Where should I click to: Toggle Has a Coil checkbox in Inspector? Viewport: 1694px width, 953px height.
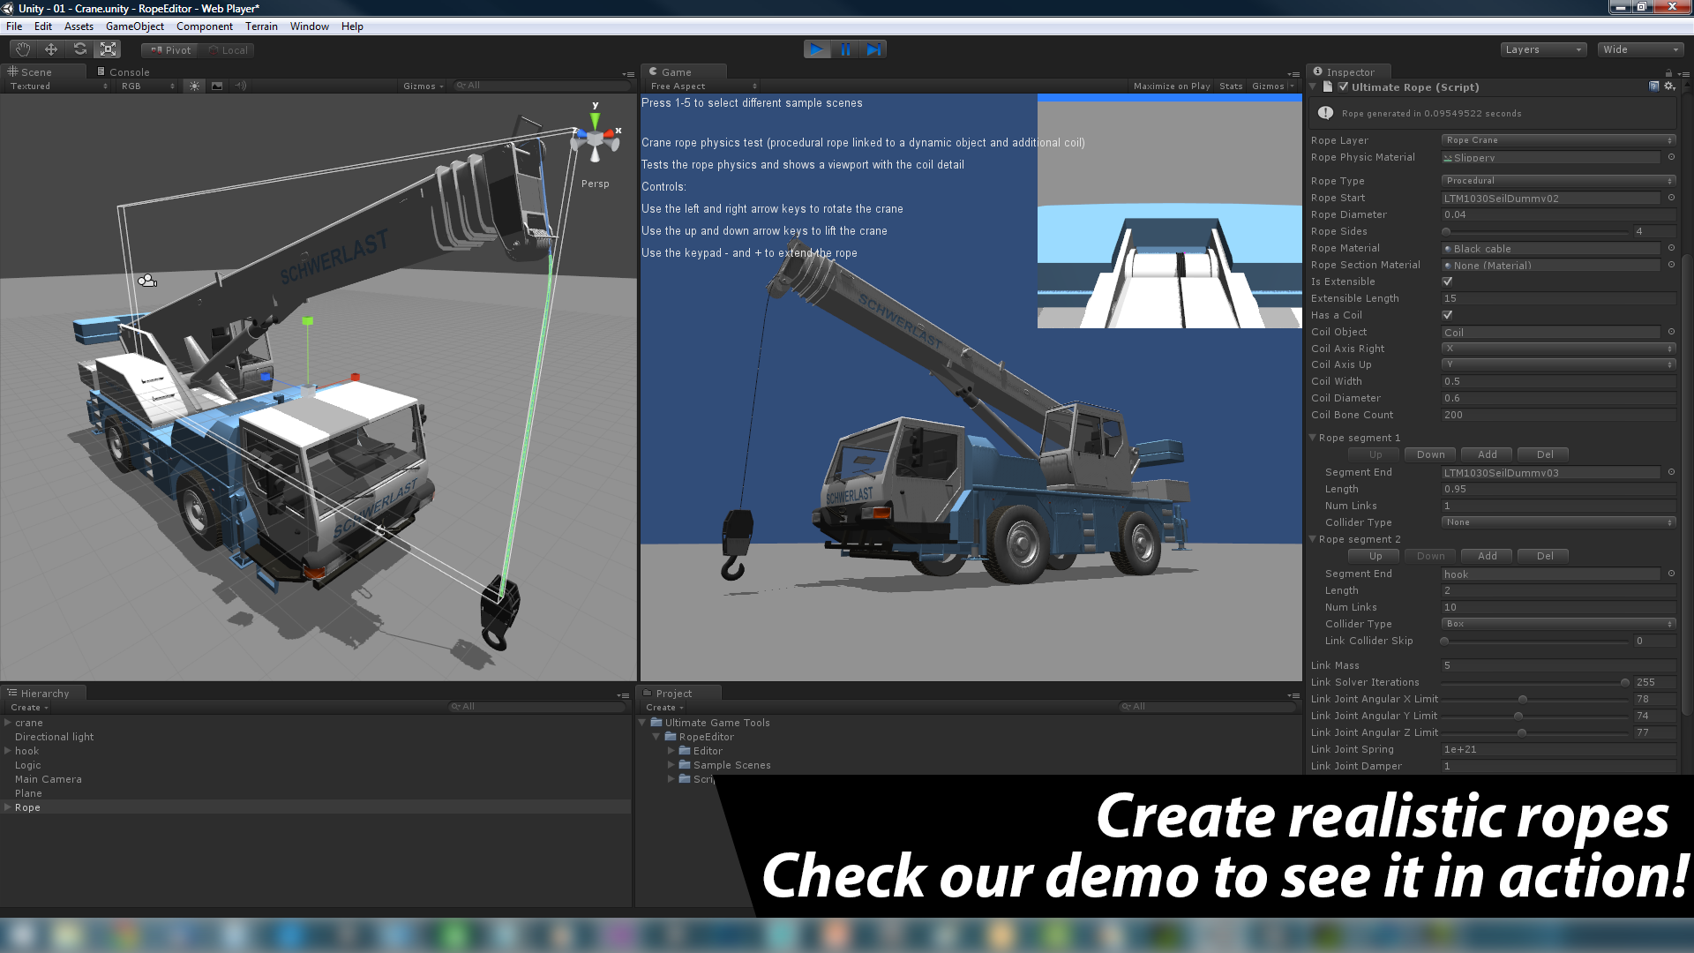1447,314
